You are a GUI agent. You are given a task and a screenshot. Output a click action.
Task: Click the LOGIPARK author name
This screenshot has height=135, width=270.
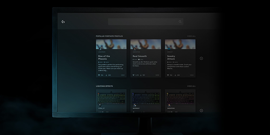click(102, 52)
